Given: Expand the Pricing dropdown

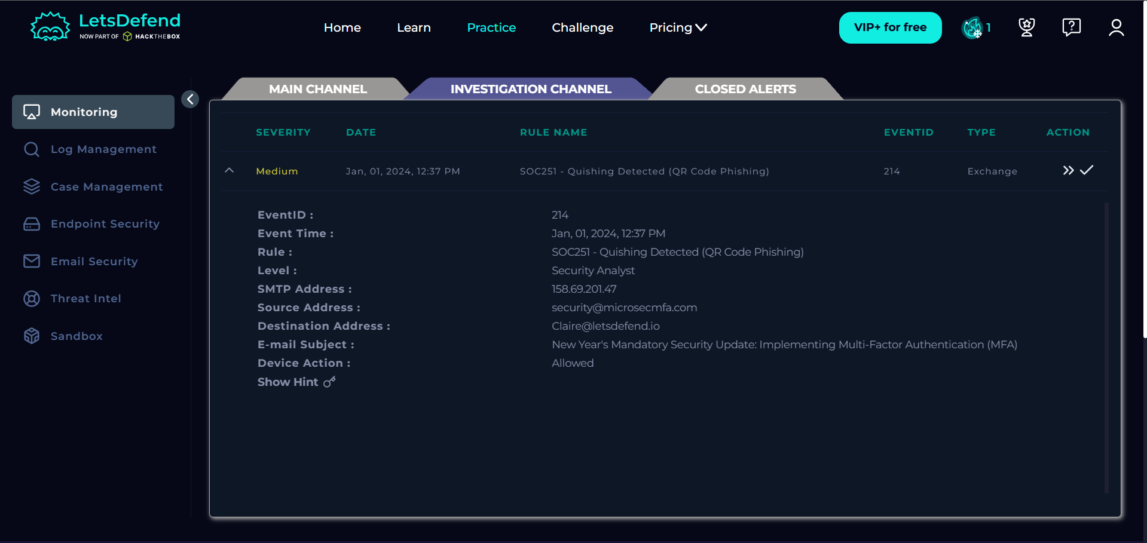Looking at the screenshot, I should pyautogui.click(x=678, y=27).
